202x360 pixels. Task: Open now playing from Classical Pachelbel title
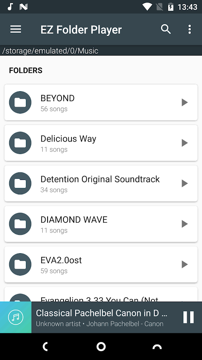pos(101,313)
